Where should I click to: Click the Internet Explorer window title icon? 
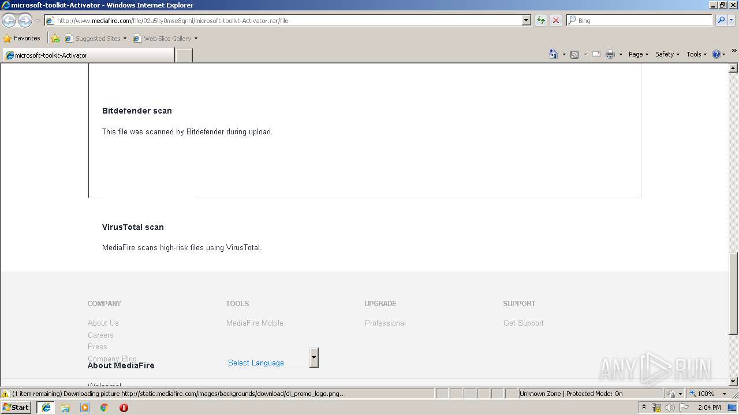pos(6,5)
